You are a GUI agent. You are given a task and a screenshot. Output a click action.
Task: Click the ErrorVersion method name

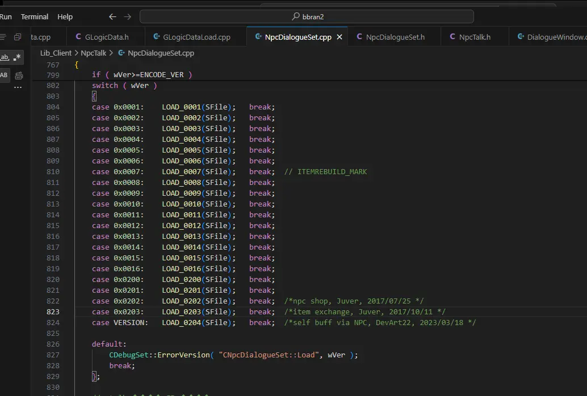(183, 355)
